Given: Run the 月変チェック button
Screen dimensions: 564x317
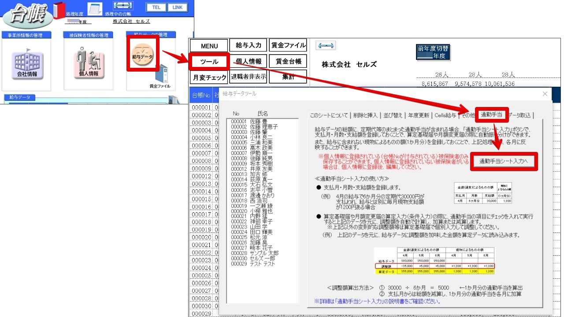Looking at the screenshot, I should (209, 77).
